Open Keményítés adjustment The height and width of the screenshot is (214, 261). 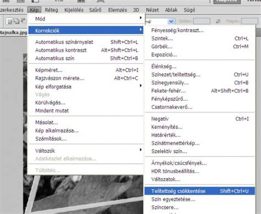pyautogui.click(x=200, y=127)
